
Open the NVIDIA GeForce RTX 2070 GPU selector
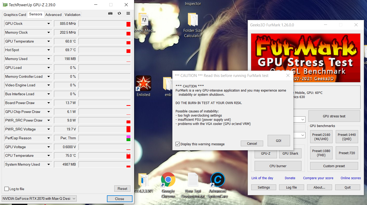point(39,198)
